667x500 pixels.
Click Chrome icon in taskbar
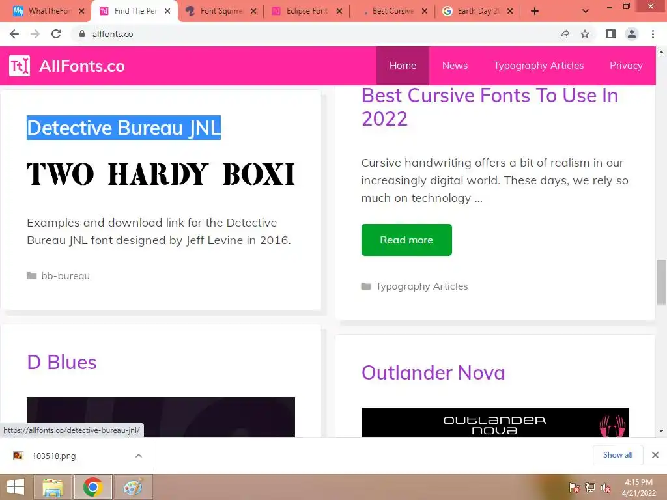(92, 487)
